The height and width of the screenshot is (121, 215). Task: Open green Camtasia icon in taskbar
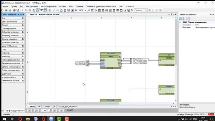pyautogui.click(x=59, y=119)
